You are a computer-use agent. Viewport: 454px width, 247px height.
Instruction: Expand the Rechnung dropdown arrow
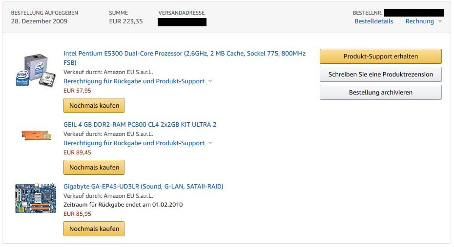(440, 21)
